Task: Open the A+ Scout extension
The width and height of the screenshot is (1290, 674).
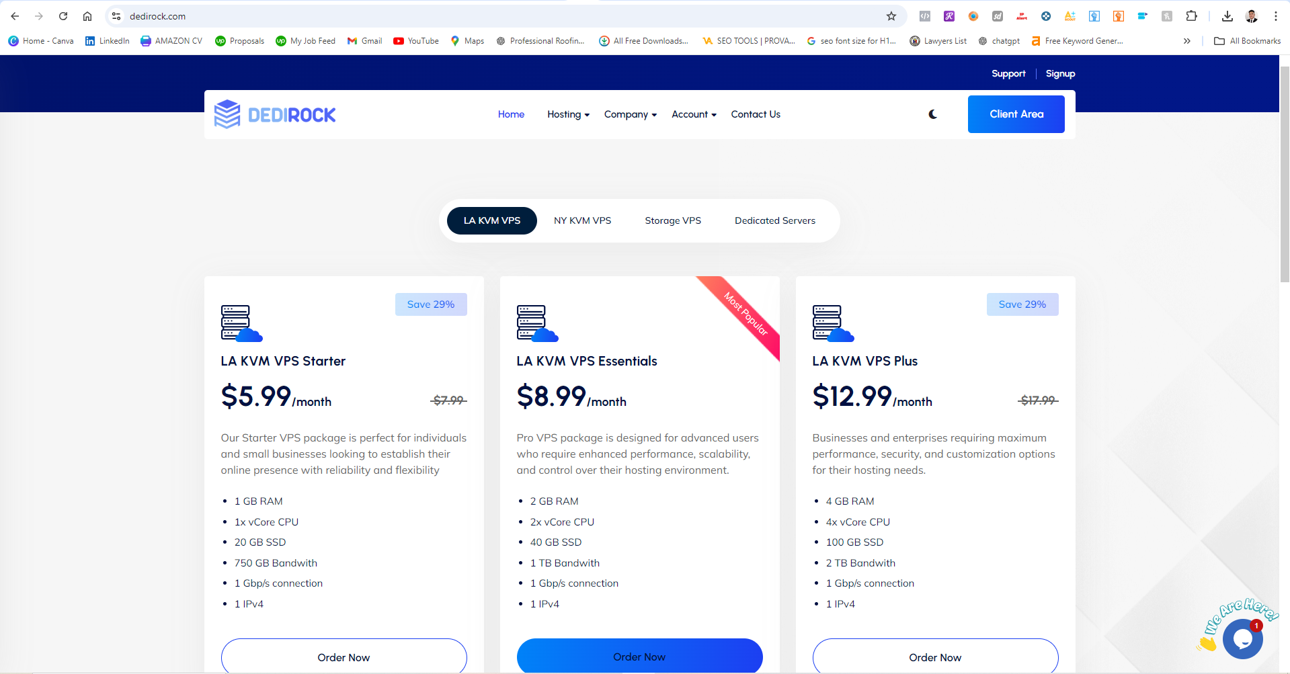Action: (1070, 16)
